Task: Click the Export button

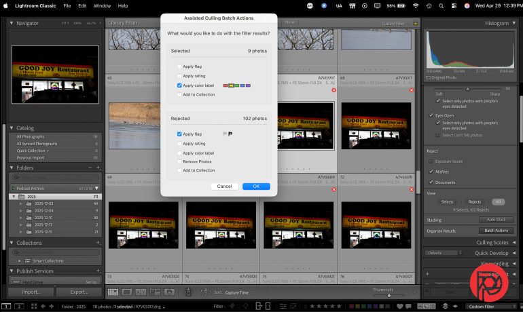Action: pos(79,292)
